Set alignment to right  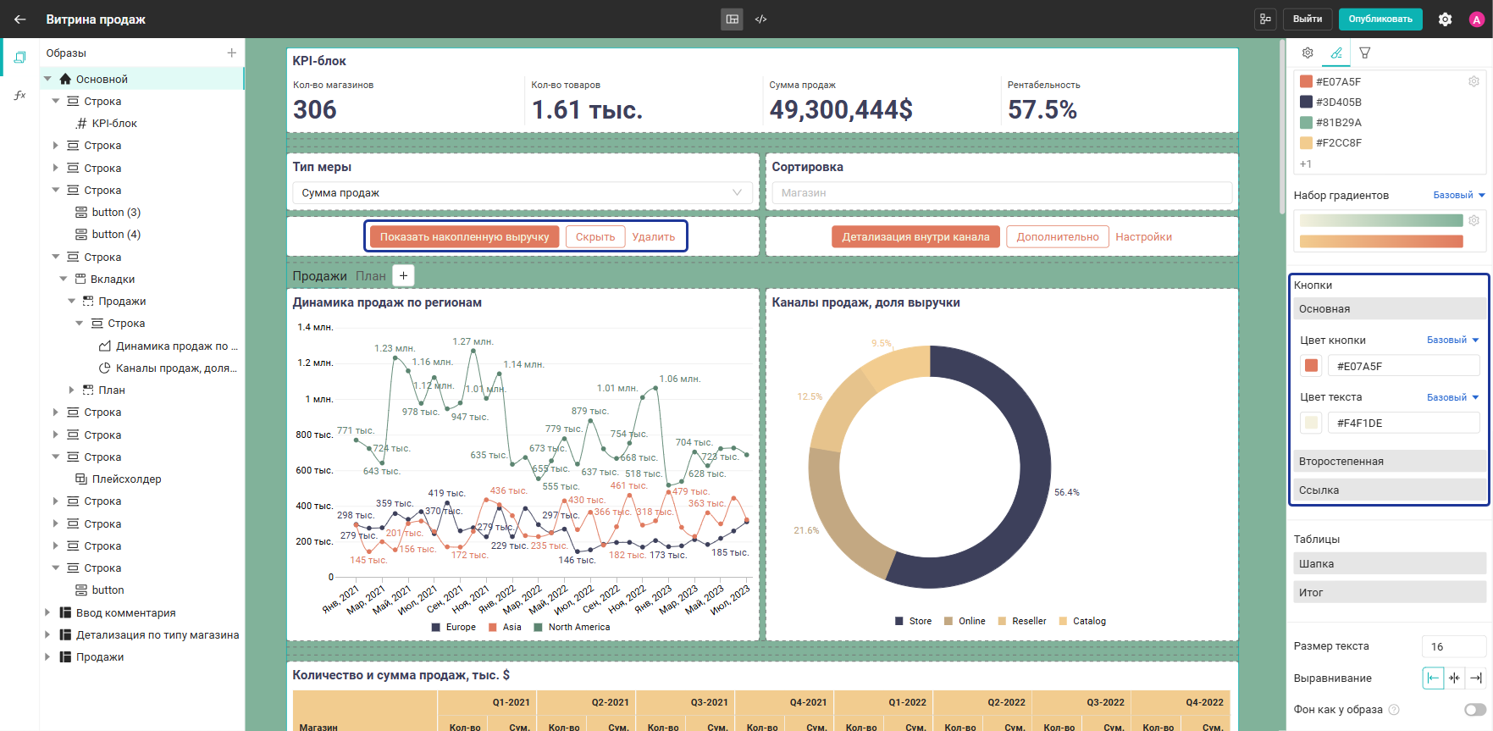point(1476,678)
